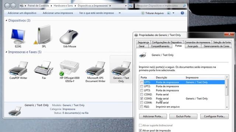The width and height of the screenshot is (236, 132).
Task: Collapse the Impressoras e Faxes (5) group
Action: (x=6, y=52)
